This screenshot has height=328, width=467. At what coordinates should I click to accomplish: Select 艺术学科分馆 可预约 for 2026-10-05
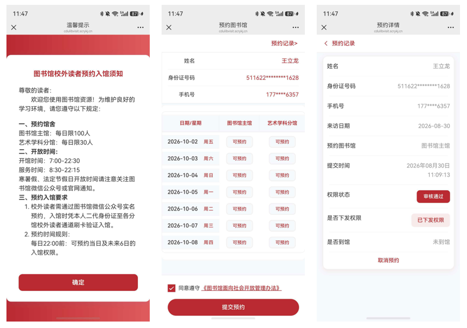pyautogui.click(x=282, y=192)
